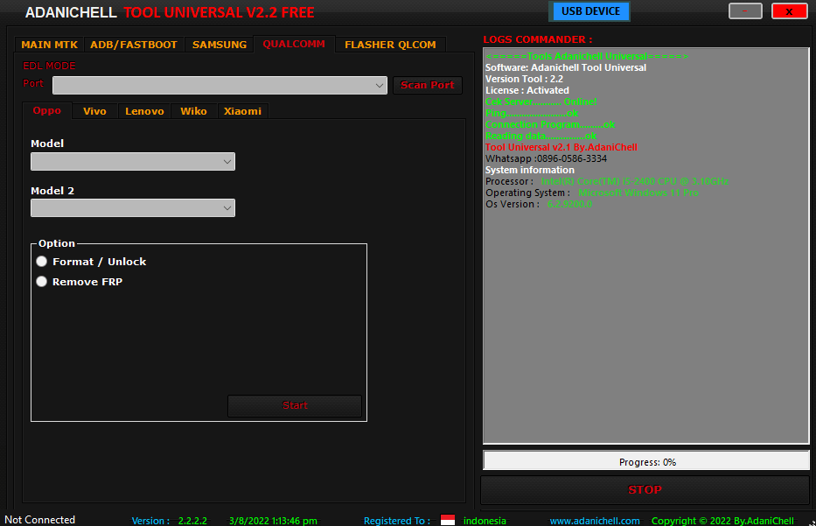This screenshot has height=526, width=816.
Task: Click the Progress bar showing 0%
Action: click(x=646, y=460)
